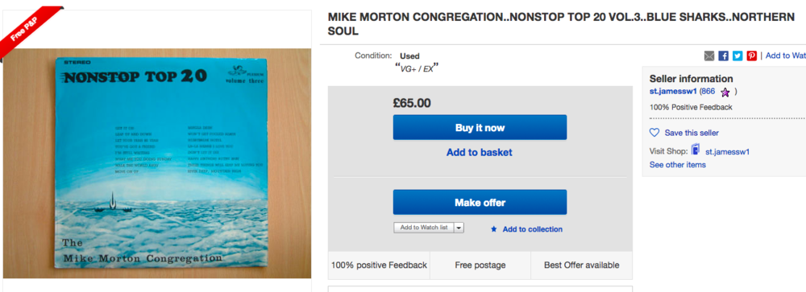Open seller profile st.jamessw1
The image size is (806, 292).
(673, 92)
